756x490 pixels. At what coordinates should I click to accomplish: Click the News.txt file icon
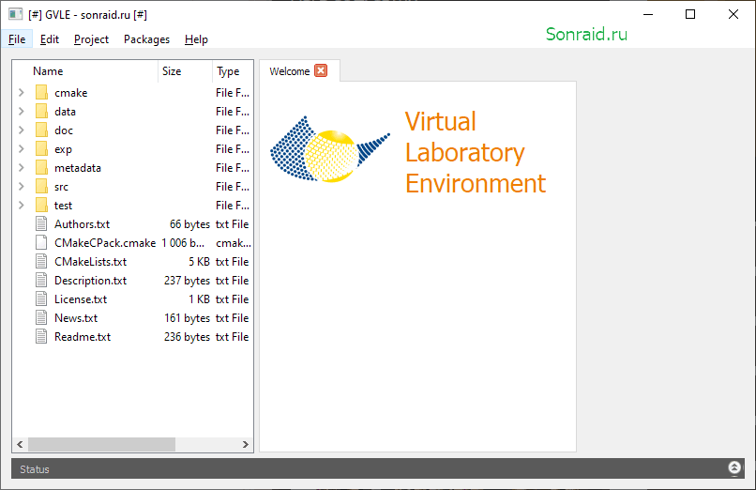point(41,318)
